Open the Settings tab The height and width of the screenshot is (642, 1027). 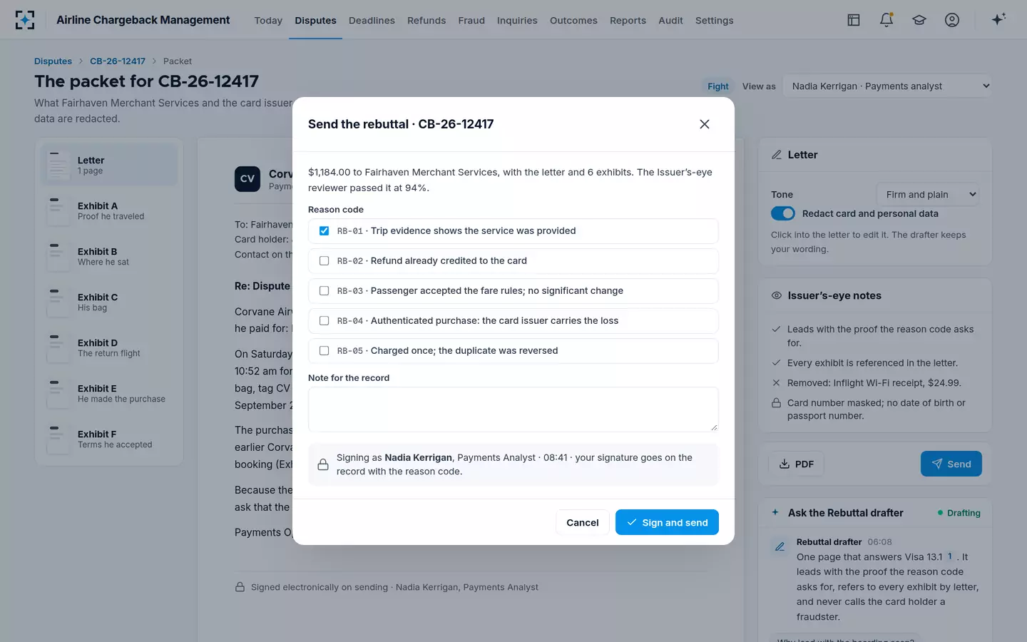(714, 21)
